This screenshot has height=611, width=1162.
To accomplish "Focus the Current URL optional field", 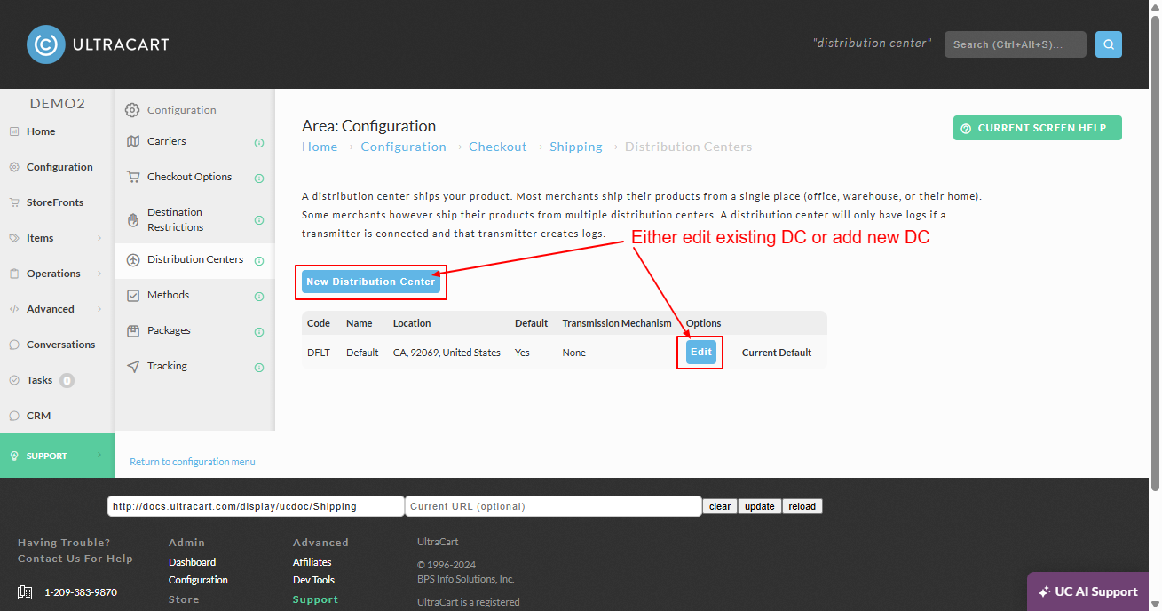I will tap(553, 506).
